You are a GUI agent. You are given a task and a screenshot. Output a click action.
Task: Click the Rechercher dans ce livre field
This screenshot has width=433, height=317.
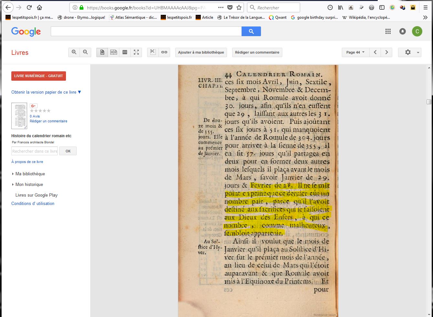[35, 151]
